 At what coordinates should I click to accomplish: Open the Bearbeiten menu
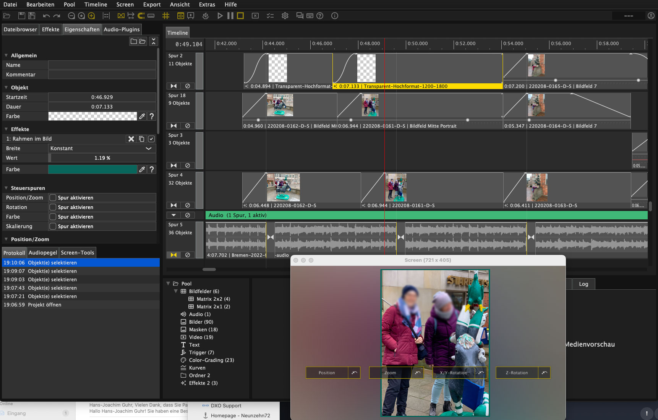point(40,5)
